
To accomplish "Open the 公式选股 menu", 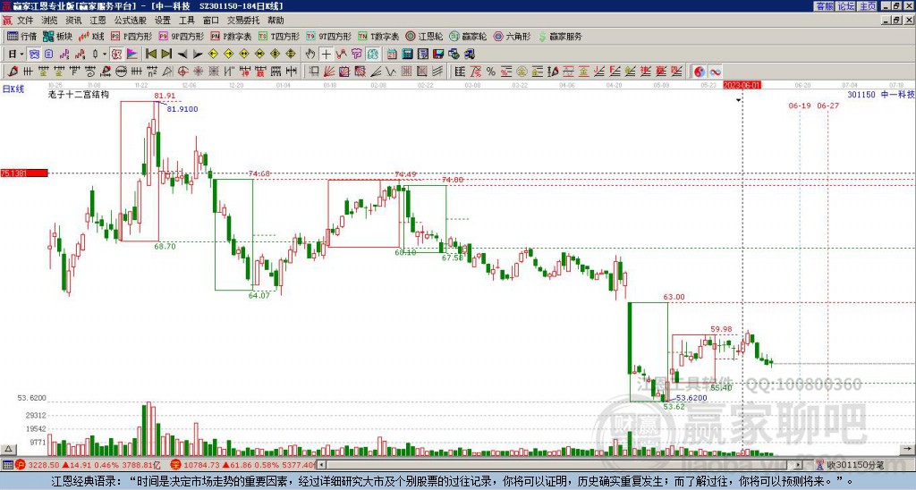I will pyautogui.click(x=131, y=21).
